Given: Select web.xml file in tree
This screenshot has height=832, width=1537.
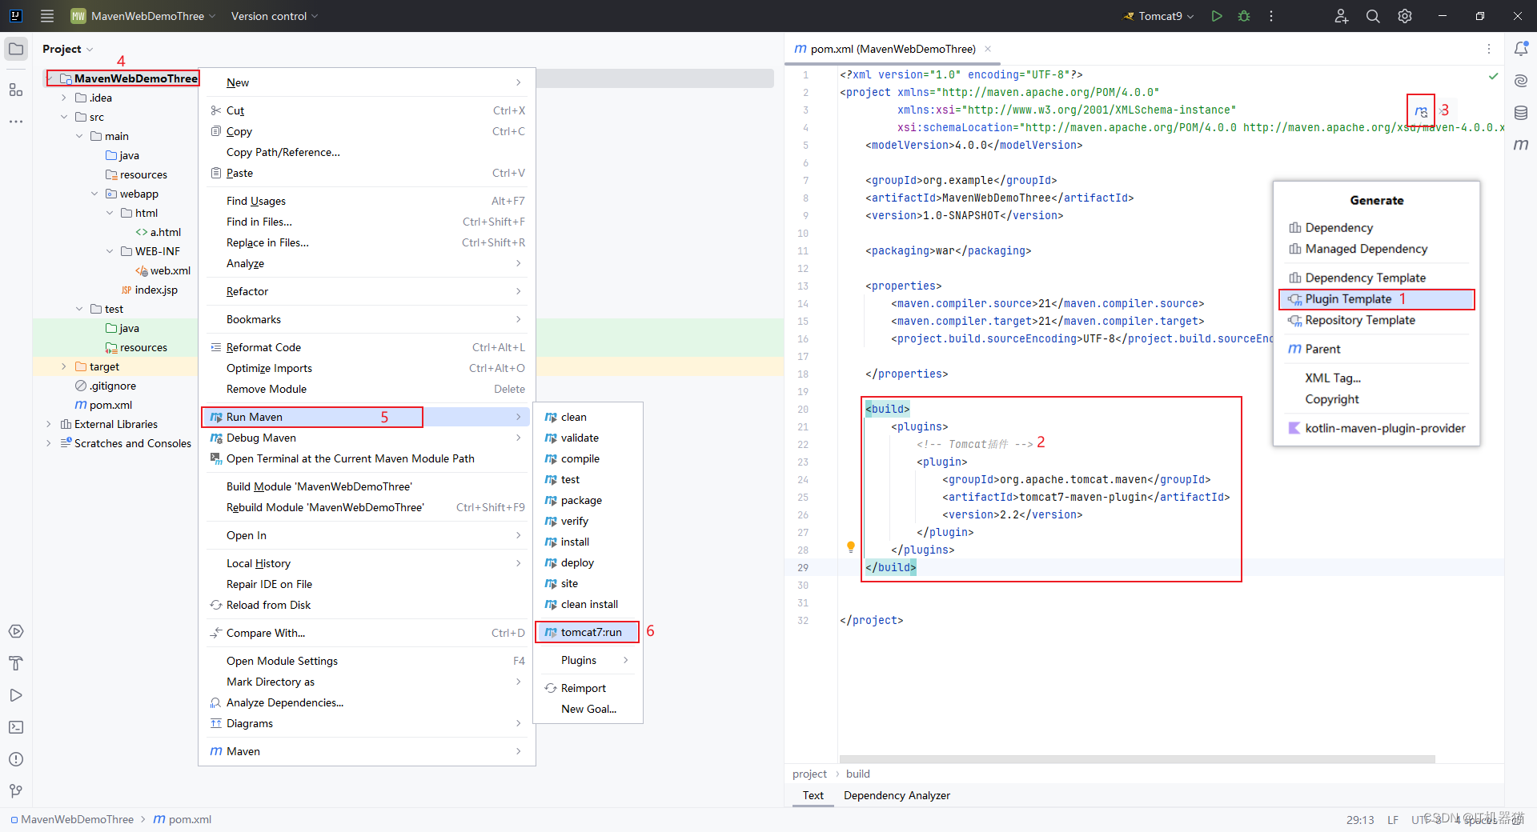Looking at the screenshot, I should click(x=163, y=270).
